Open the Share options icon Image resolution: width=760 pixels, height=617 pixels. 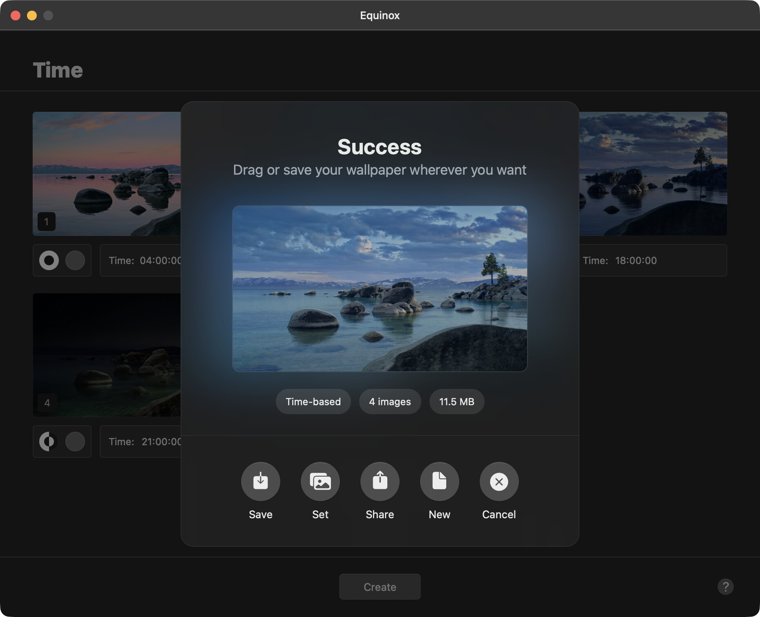(380, 482)
